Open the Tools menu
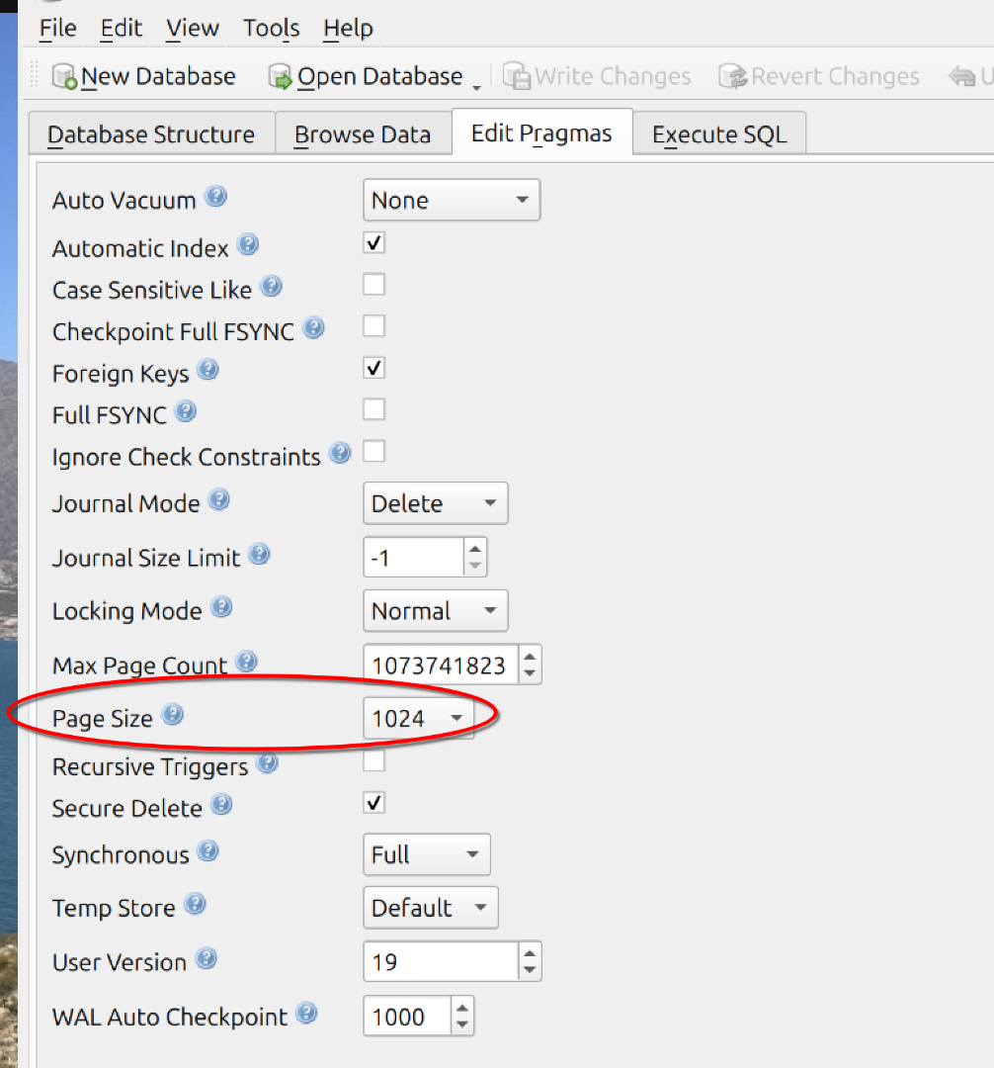The height and width of the screenshot is (1068, 994). [x=272, y=29]
